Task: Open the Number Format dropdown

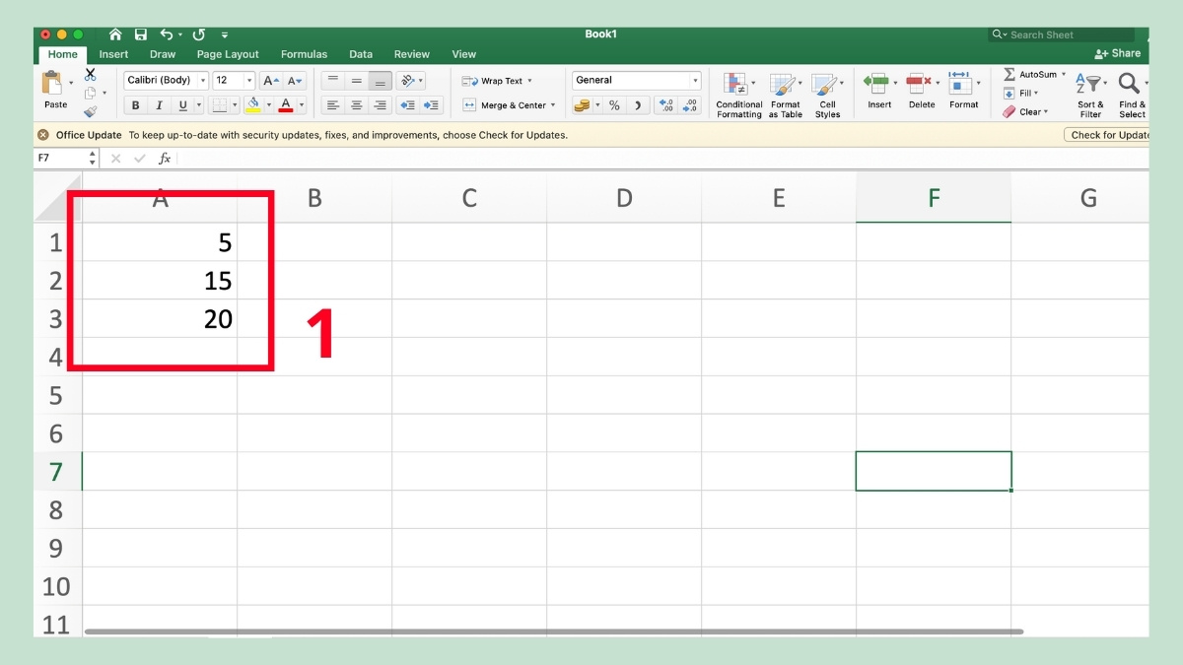Action: (635, 80)
